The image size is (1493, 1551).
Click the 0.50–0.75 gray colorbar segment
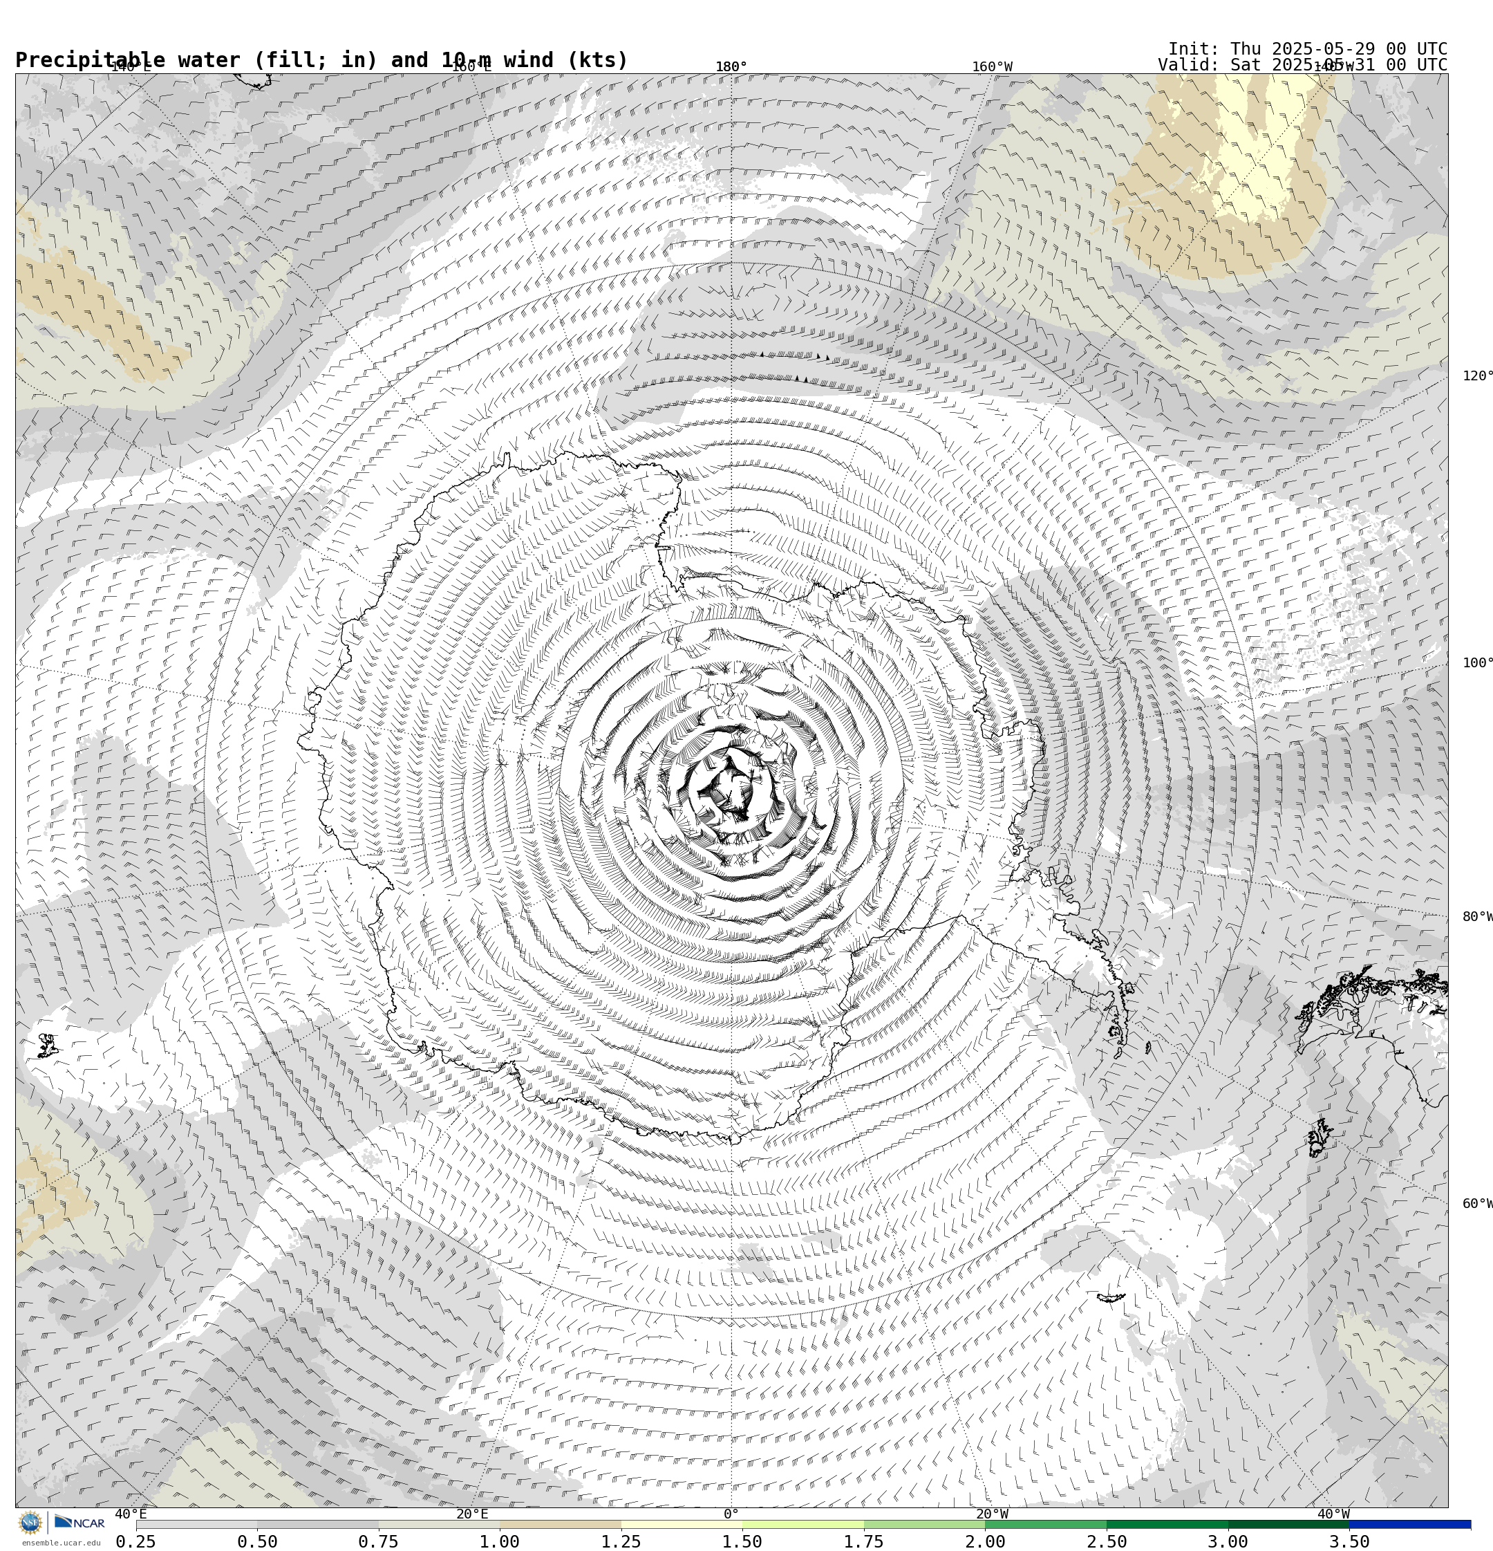coord(317,1524)
